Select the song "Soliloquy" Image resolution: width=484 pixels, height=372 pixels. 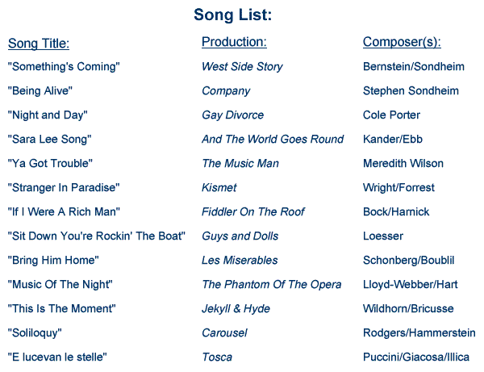click(35, 333)
